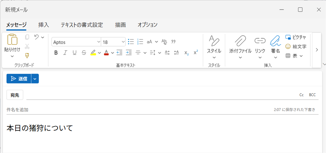Apply the red font color
This screenshot has width=326, height=153.
pyautogui.click(x=107, y=53)
